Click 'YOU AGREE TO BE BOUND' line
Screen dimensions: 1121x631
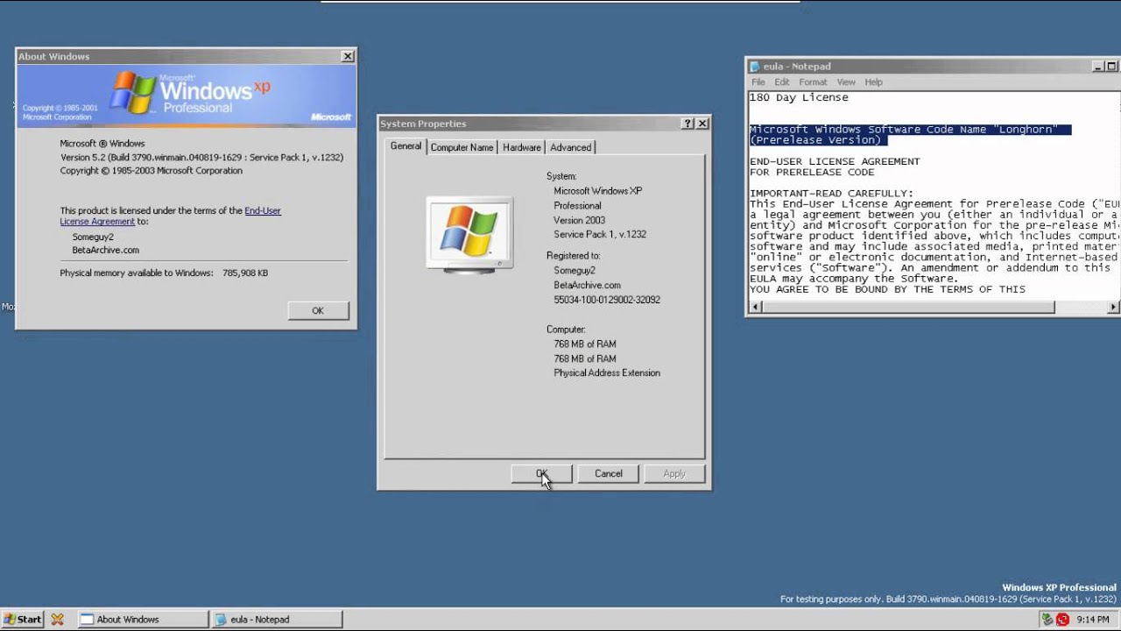(887, 289)
